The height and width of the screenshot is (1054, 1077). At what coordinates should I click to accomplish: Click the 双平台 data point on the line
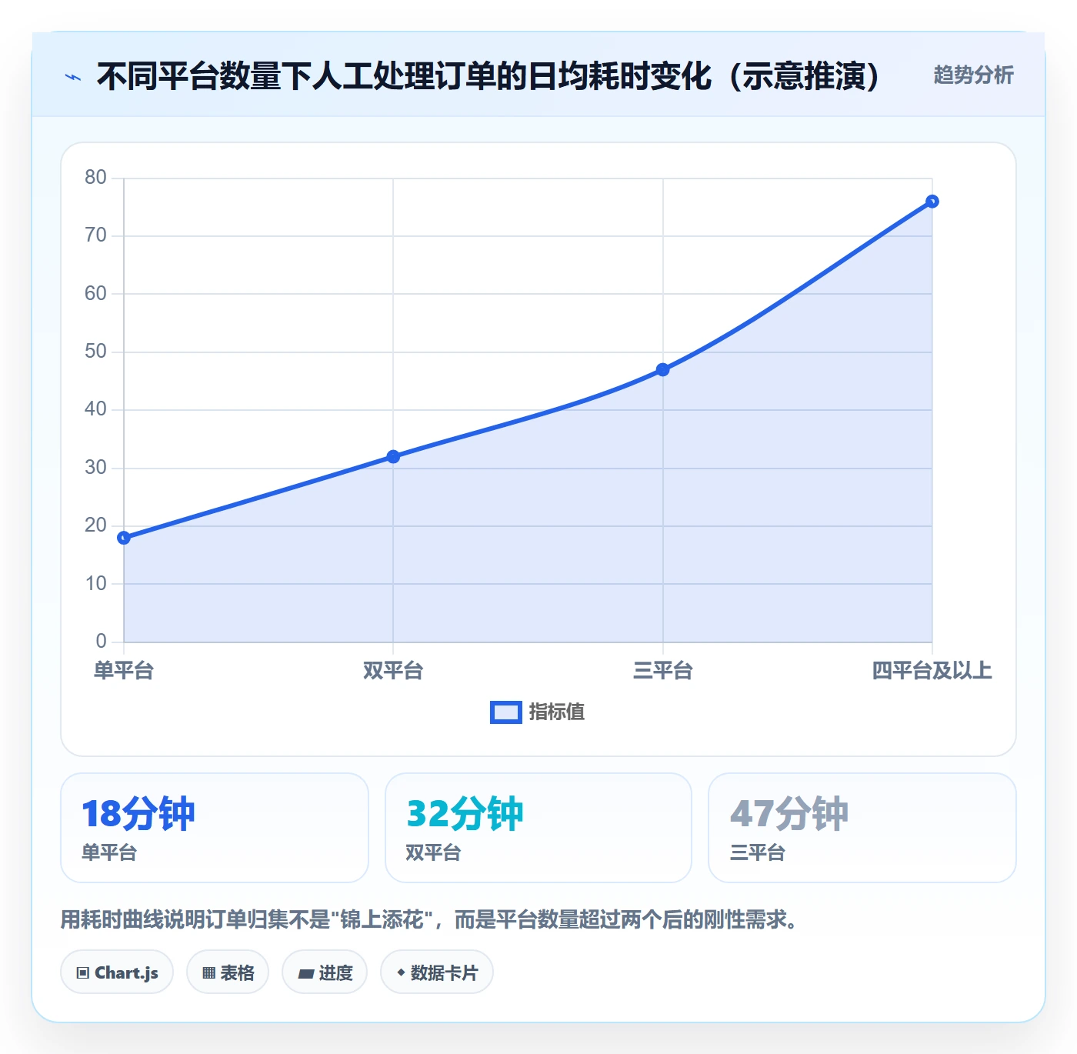click(x=393, y=457)
